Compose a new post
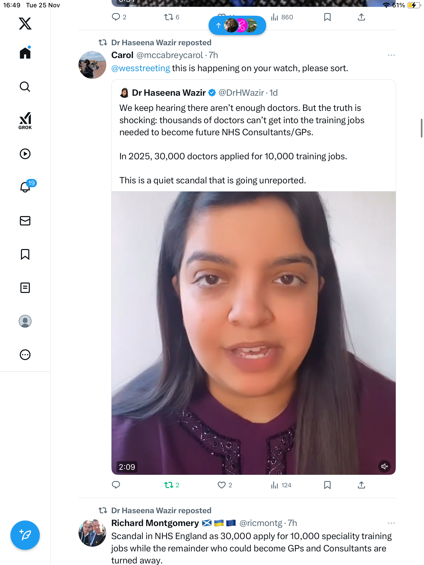Viewport: 424px width, 565px height. [25, 535]
